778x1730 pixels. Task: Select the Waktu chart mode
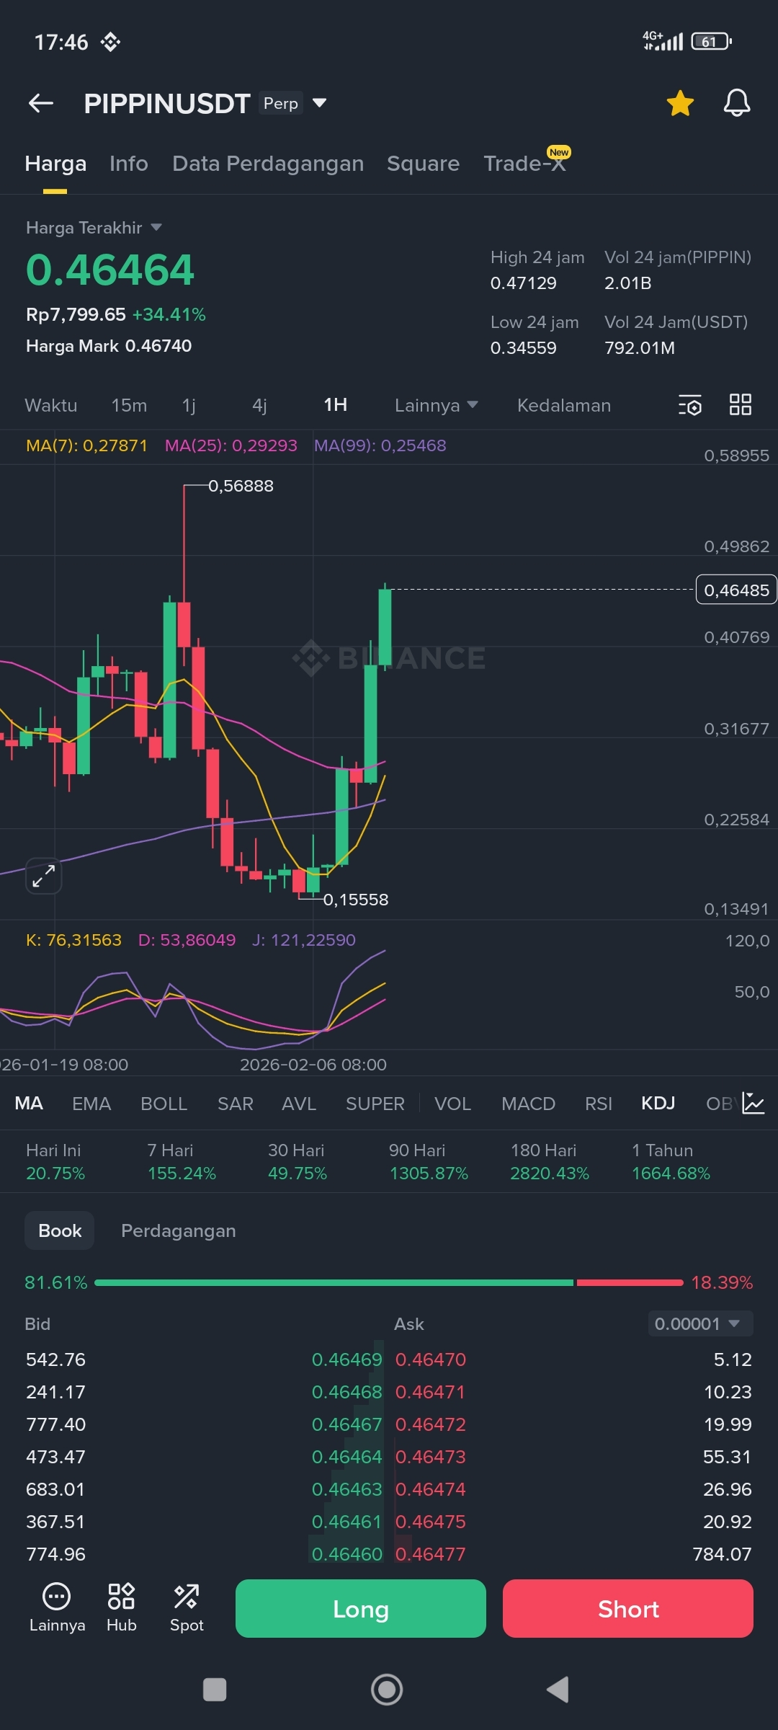click(x=51, y=405)
